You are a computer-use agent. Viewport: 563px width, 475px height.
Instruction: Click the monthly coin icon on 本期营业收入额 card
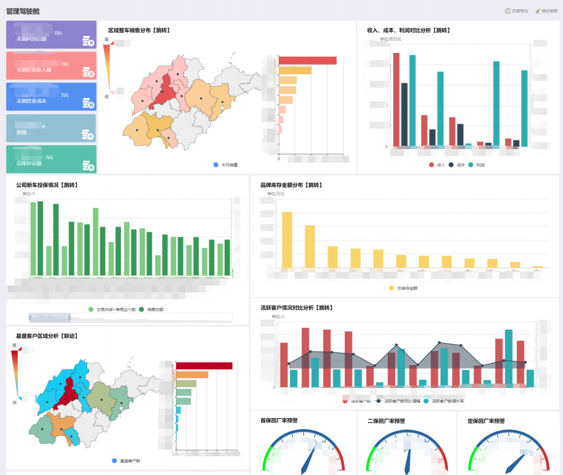88,72
